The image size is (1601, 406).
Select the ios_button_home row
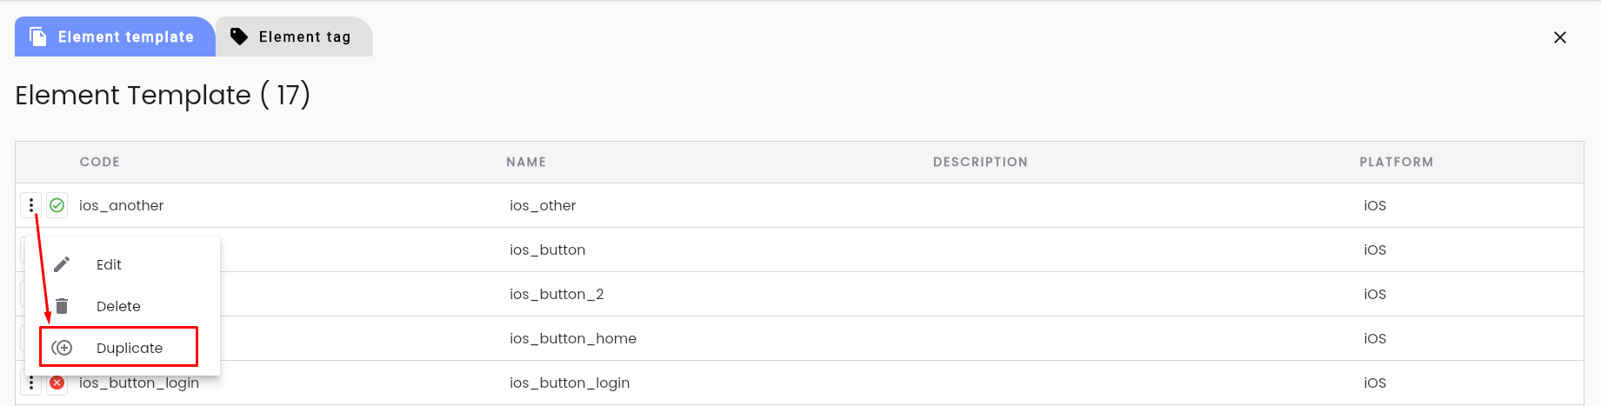click(799, 338)
